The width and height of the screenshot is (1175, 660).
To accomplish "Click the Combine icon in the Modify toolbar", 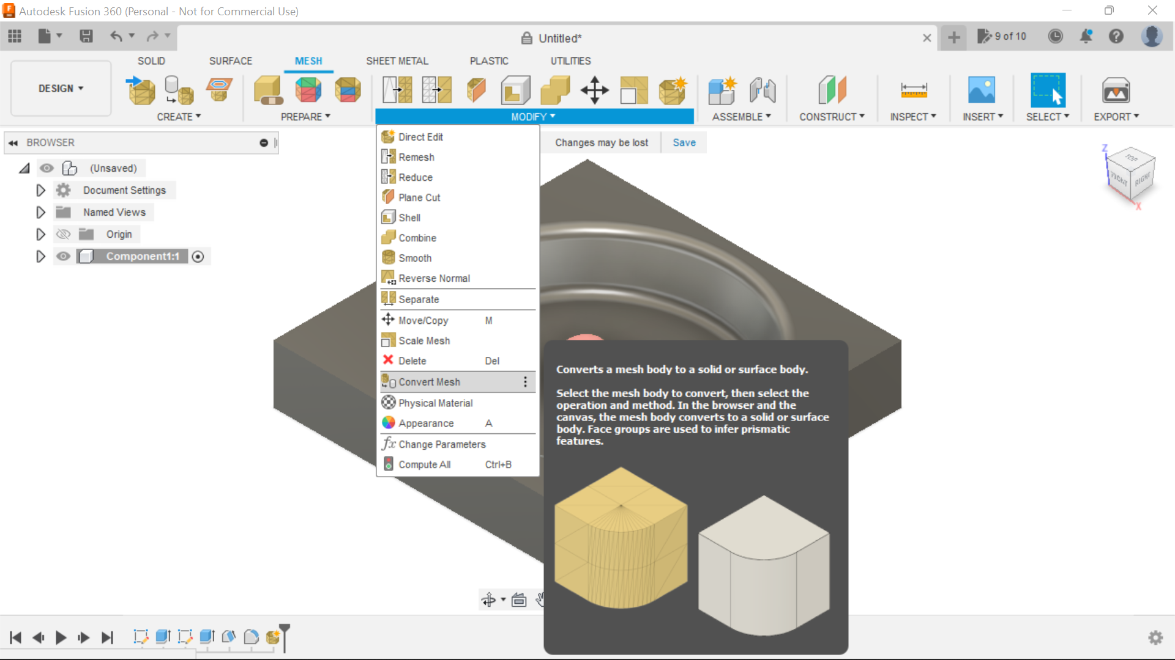I will (555, 90).
